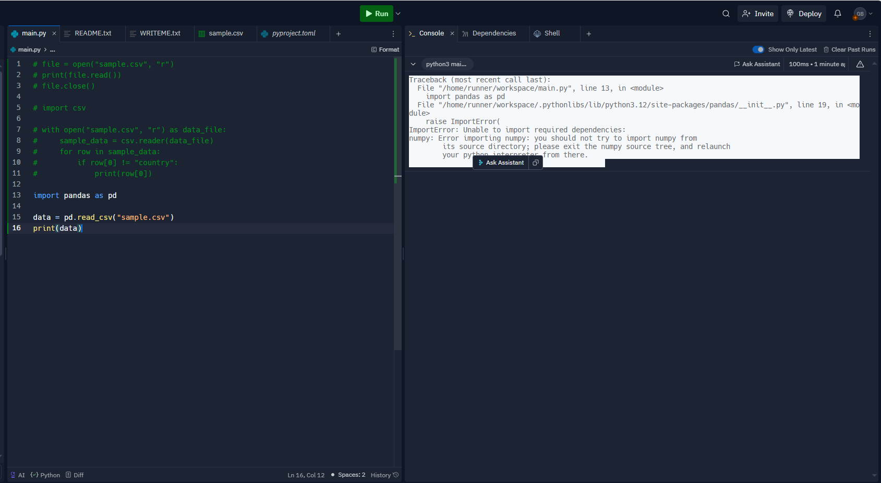The image size is (881, 483).
Task: Open the GB user avatar menu
Action: 863,14
